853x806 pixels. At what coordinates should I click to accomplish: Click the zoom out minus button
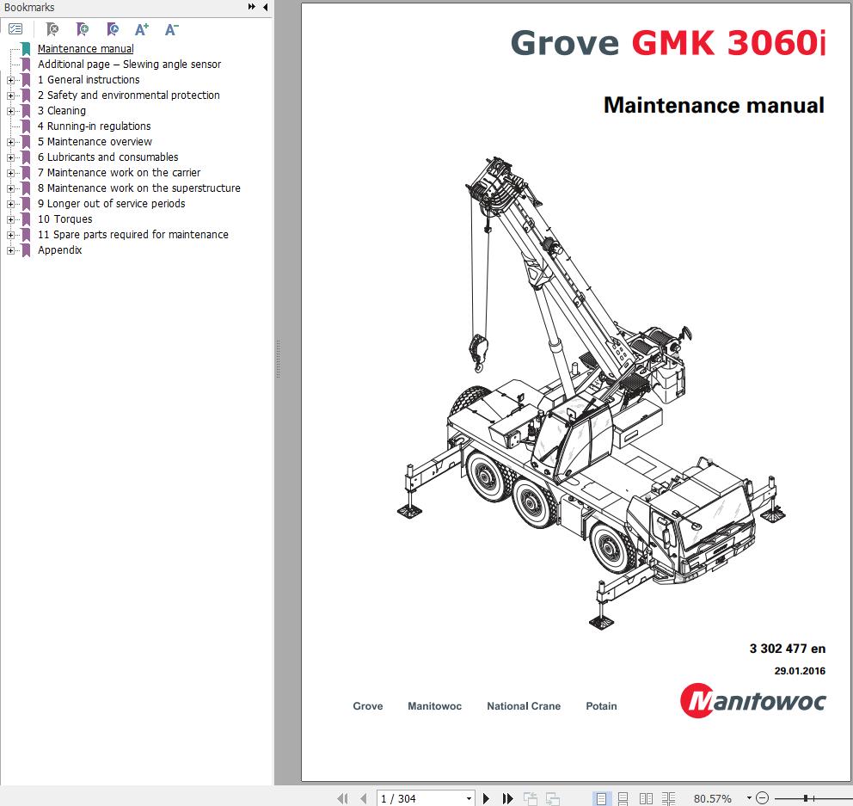(764, 798)
